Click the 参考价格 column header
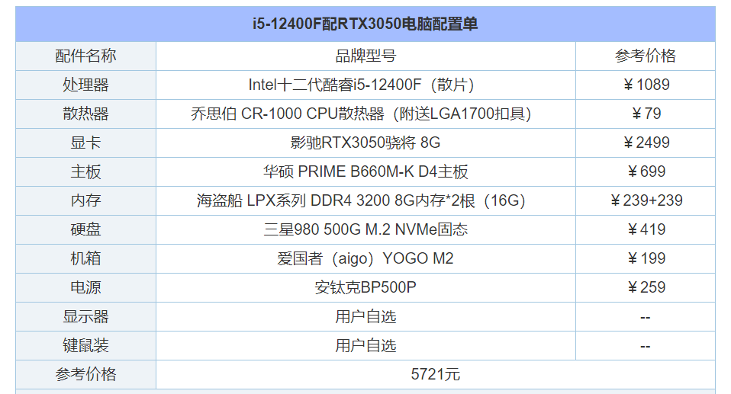 pos(646,56)
